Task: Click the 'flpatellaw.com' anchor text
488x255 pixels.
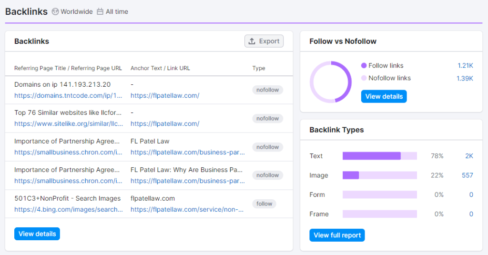Action: [152, 198]
